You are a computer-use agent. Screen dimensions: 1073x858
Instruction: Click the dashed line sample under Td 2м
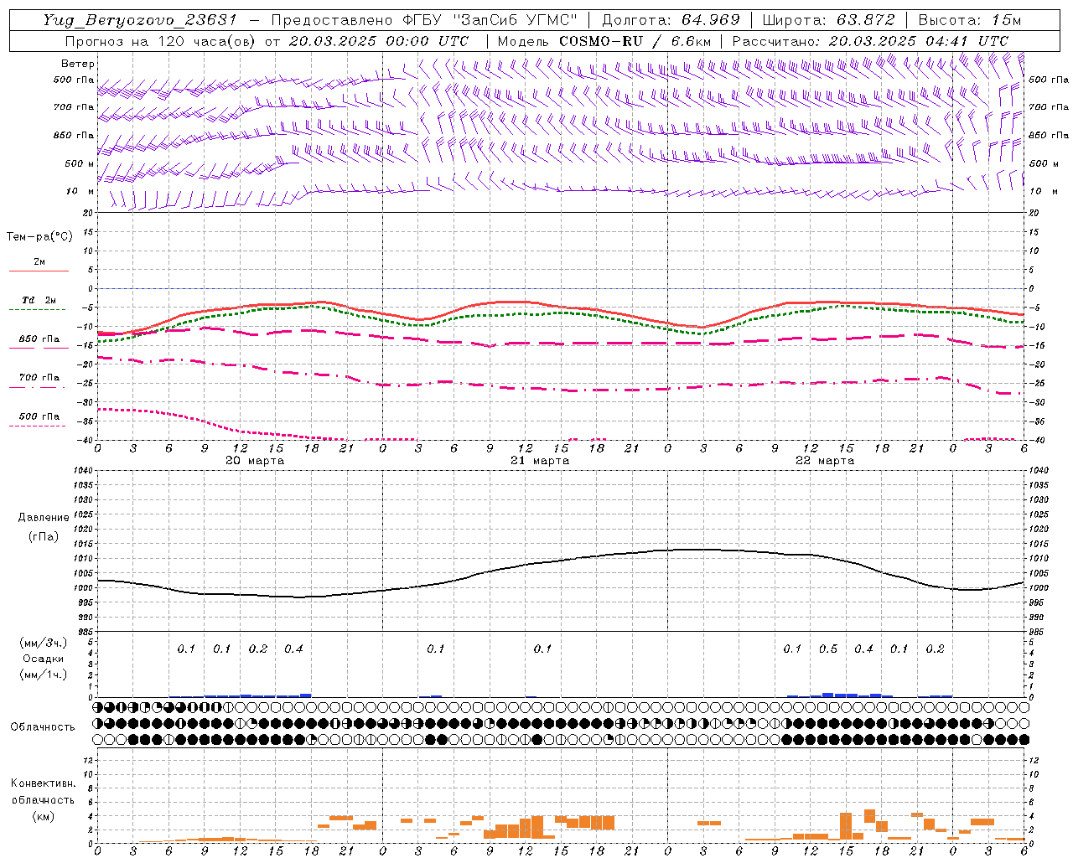point(38,310)
